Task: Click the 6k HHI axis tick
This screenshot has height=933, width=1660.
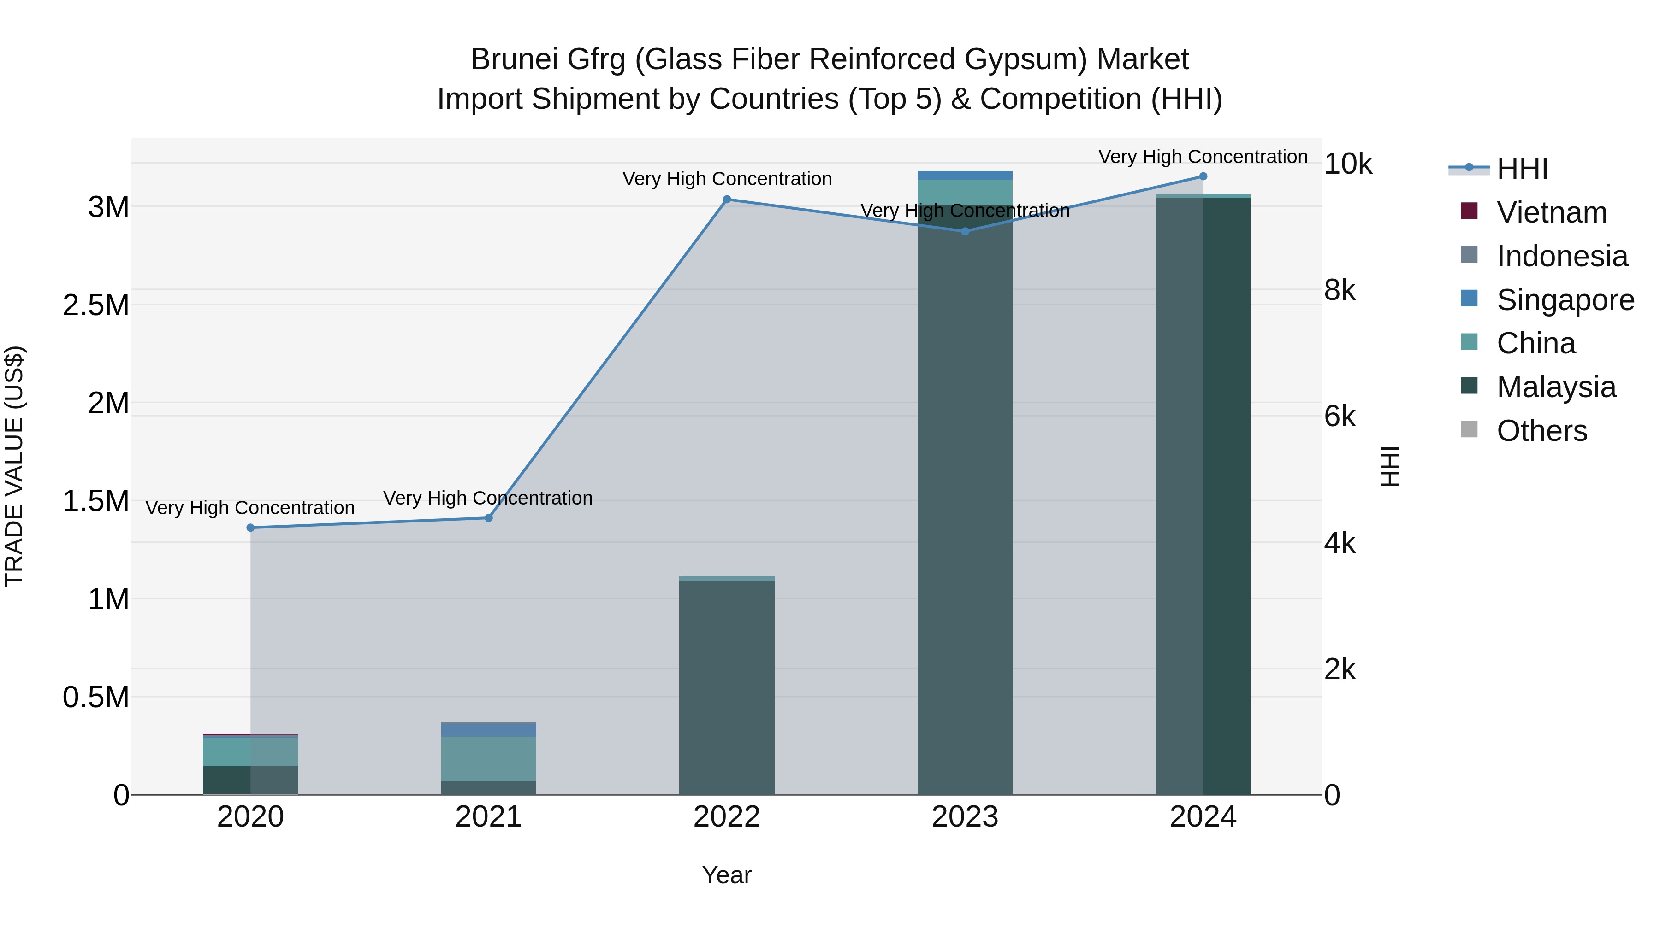Action: 1340,417
